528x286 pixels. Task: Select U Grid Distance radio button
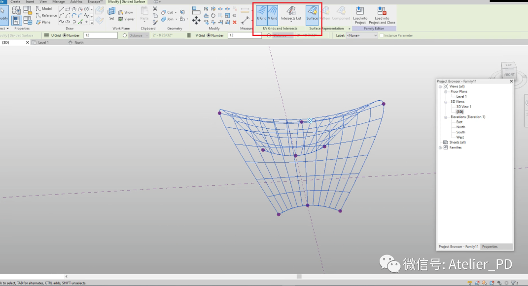tap(125, 35)
